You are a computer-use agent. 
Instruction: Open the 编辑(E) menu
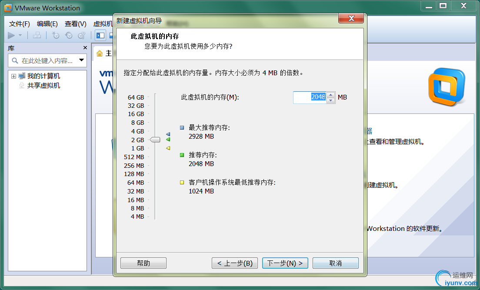(x=47, y=24)
